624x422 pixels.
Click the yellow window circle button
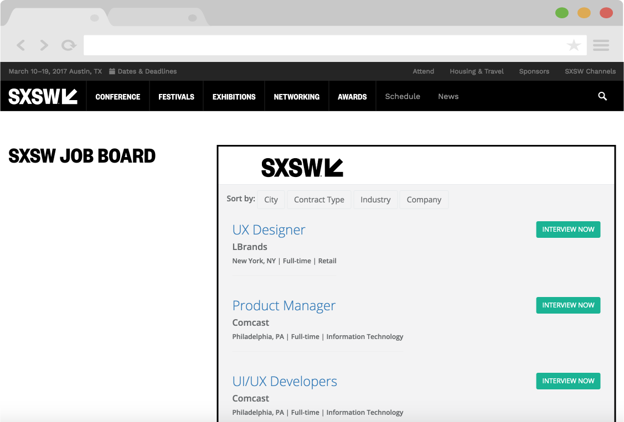(584, 13)
